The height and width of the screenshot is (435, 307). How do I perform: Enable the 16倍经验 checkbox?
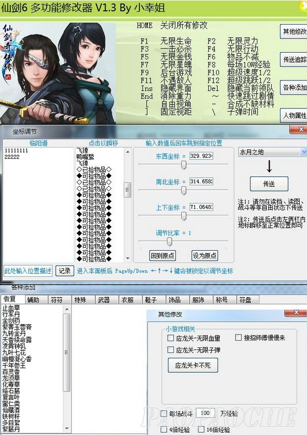(201, 429)
